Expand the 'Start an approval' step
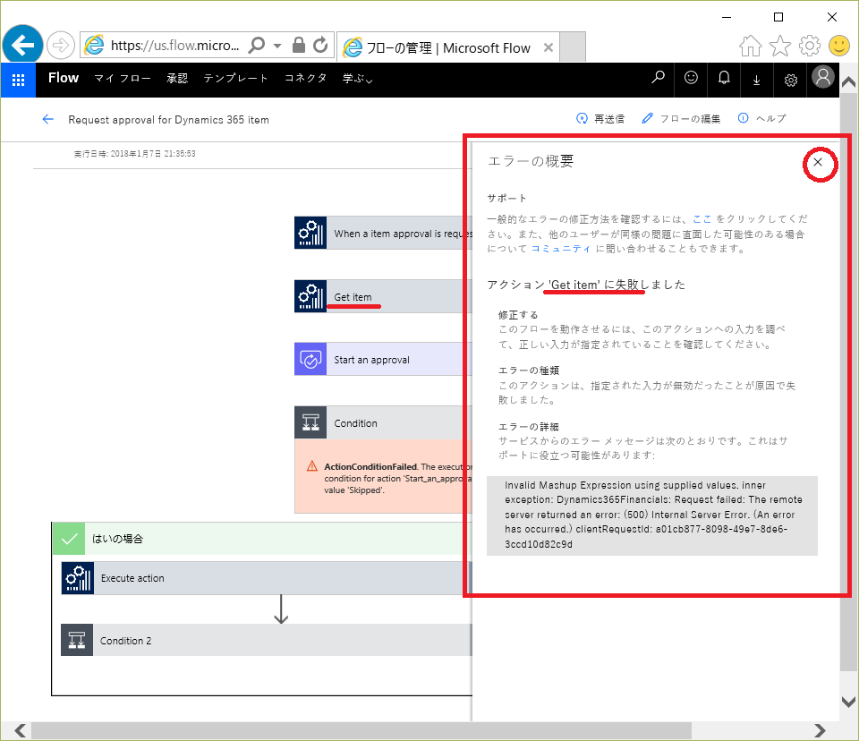Image resolution: width=859 pixels, height=741 pixels. 383,359
